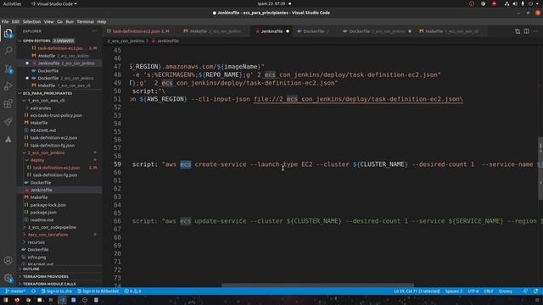Screen dimensions: 543x305
Task: Click Sign in to Jira in status bar
Action: [57, 291]
